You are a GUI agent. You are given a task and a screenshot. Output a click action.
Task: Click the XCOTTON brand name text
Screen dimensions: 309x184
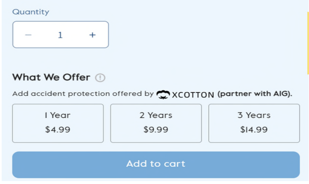coord(193,95)
